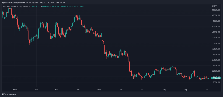Click the Aug label on time axis
Viewport: 223px width, 97px height.
tap(164, 90)
